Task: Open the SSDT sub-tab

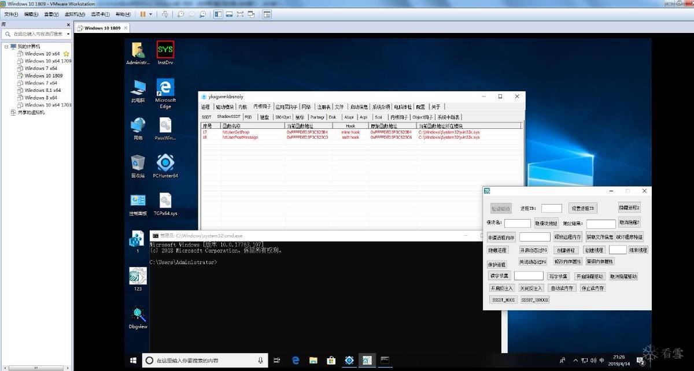Action: (x=206, y=117)
